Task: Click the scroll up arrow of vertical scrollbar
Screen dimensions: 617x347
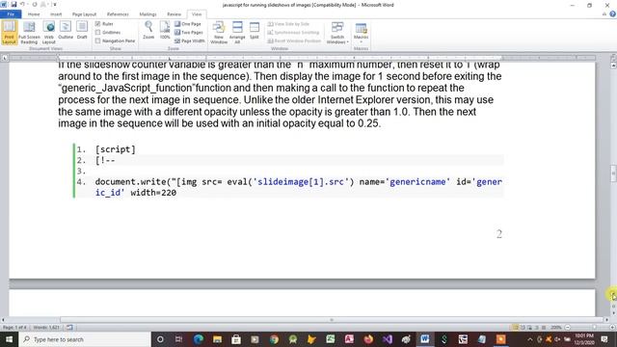Action: (x=613, y=66)
